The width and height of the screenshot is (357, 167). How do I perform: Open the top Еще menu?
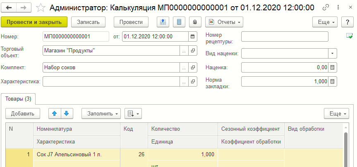325,22
